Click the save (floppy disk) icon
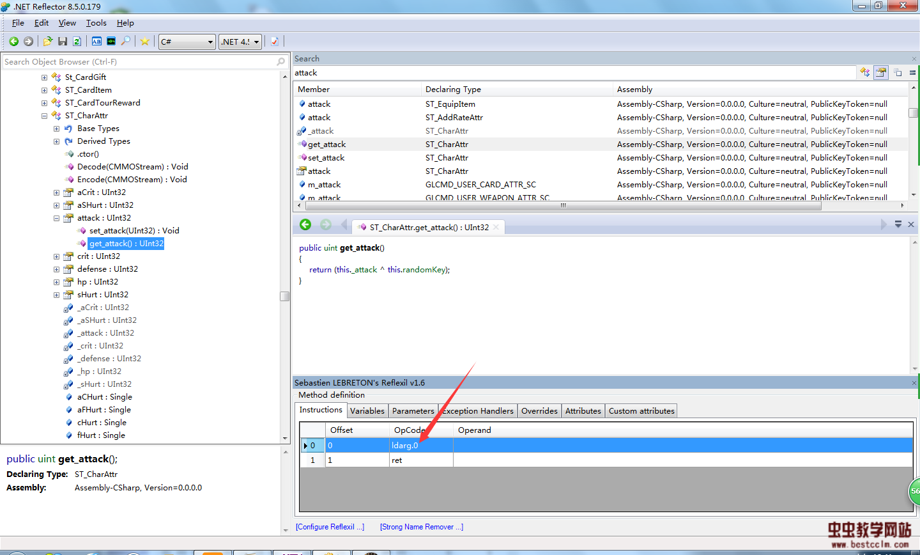The image size is (920, 555). click(63, 42)
